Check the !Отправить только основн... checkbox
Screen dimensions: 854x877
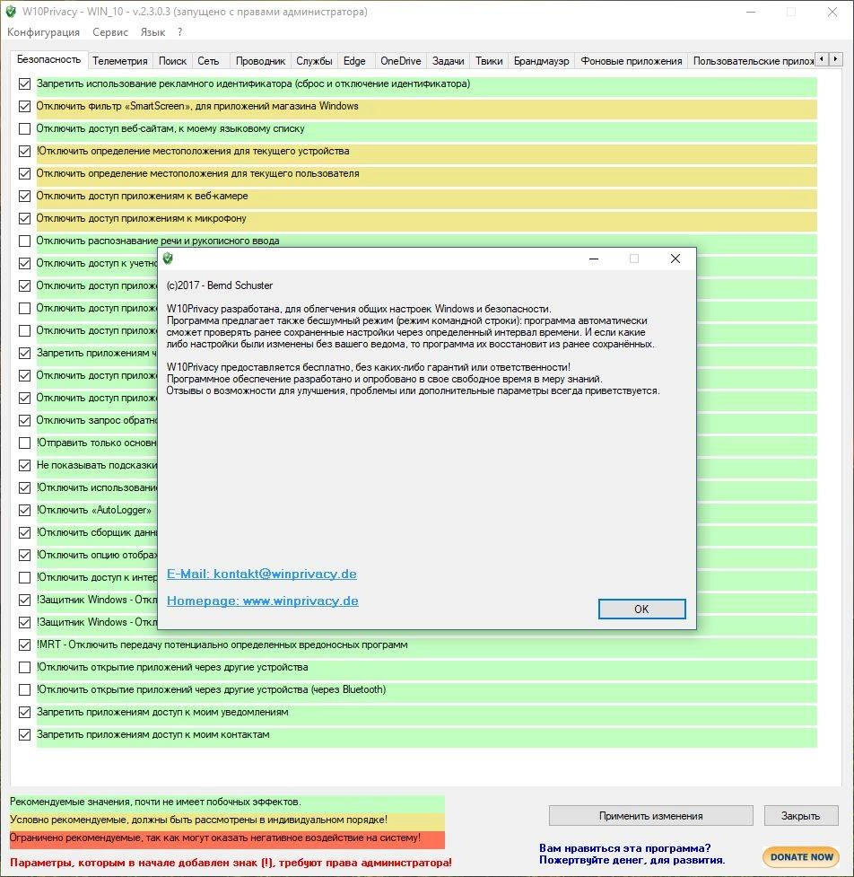pyautogui.click(x=24, y=443)
